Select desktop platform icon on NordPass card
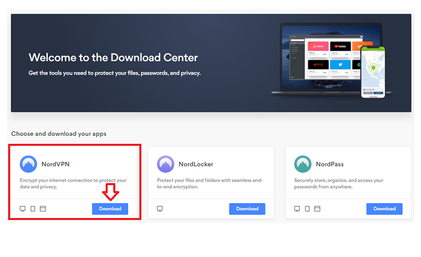This screenshot has width=421, height=257. 297,209
